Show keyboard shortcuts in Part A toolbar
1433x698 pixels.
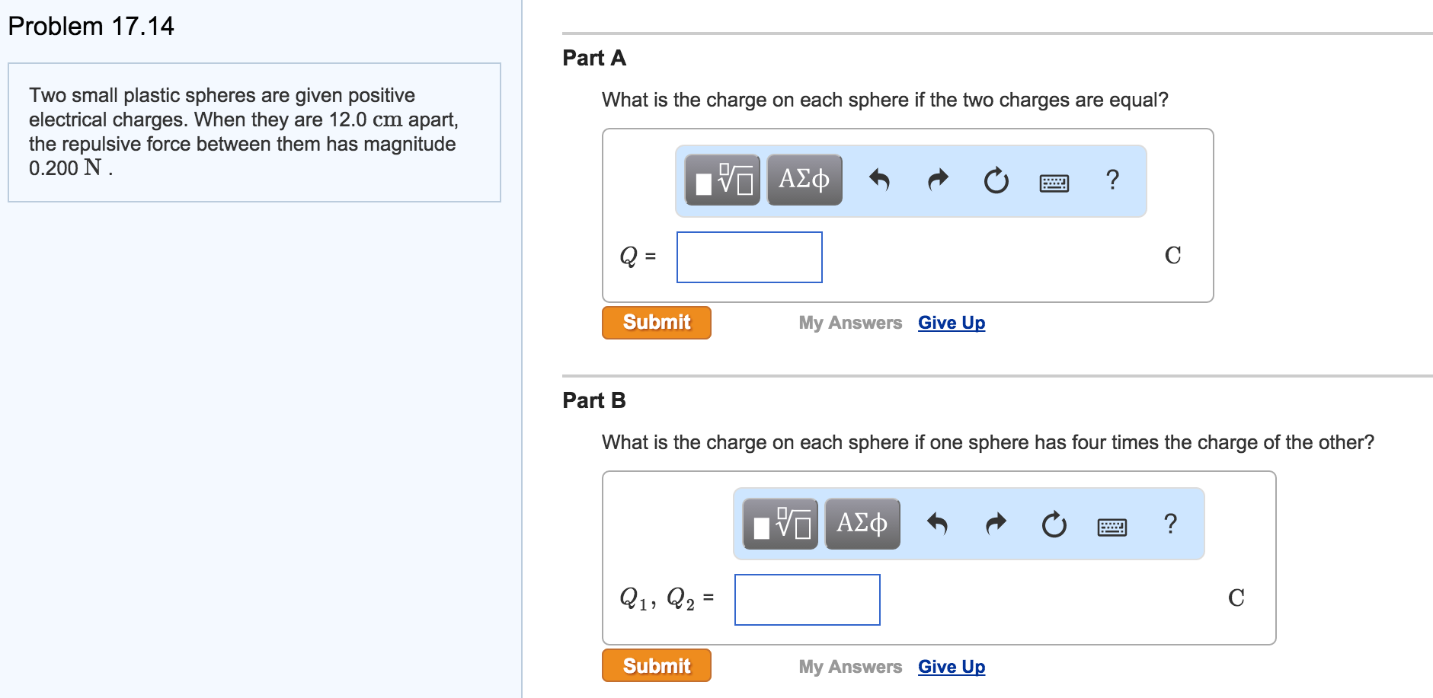click(1054, 183)
